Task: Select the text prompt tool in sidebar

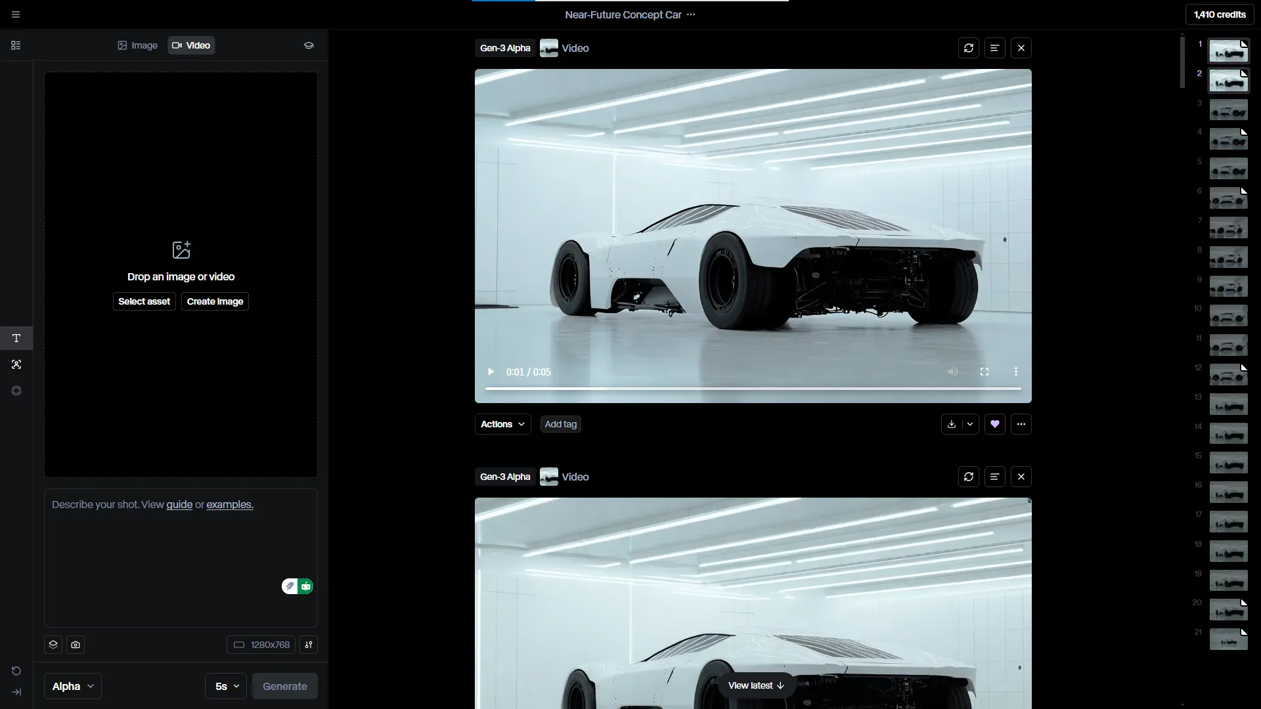Action: pyautogui.click(x=16, y=338)
